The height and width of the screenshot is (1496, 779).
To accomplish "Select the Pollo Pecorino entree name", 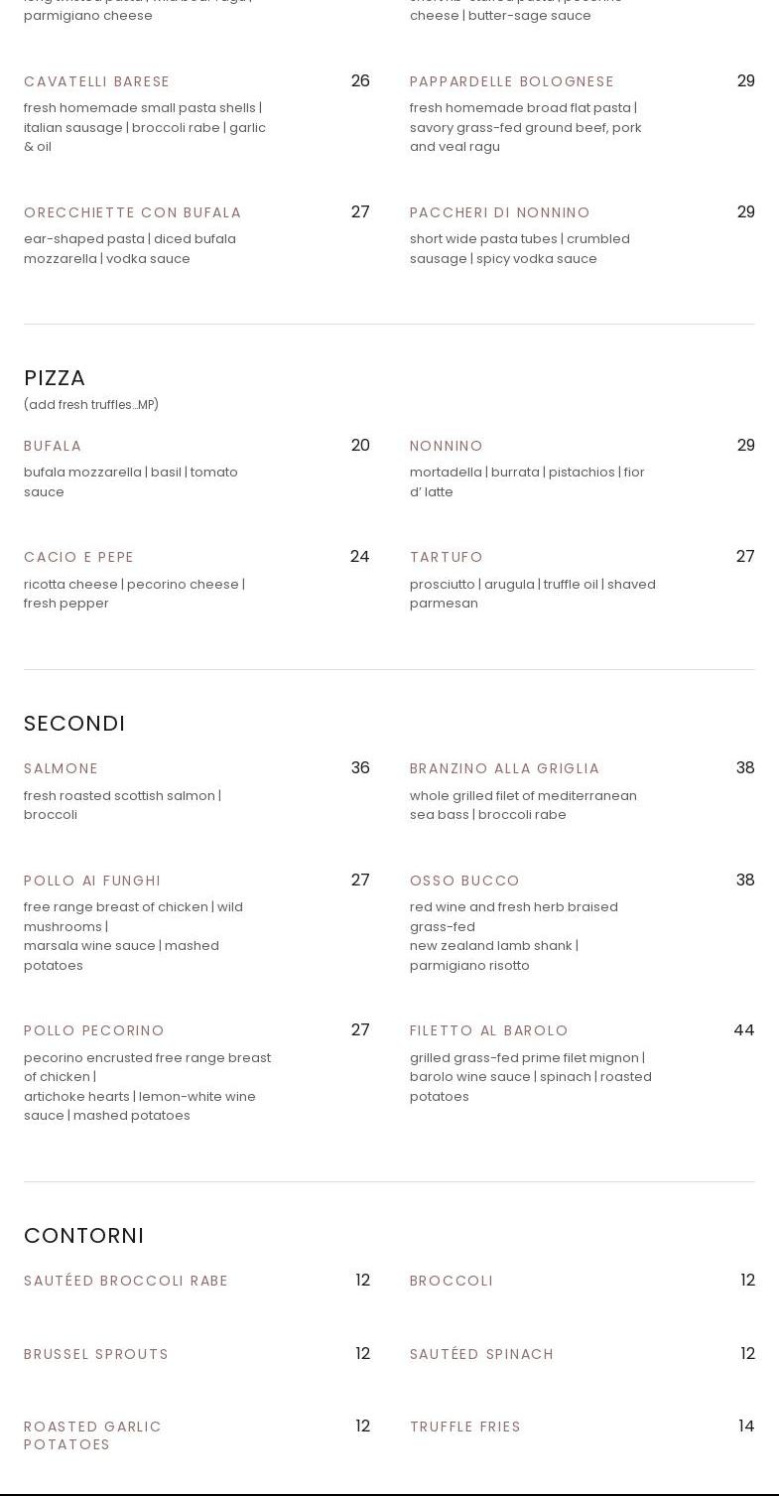I will [x=94, y=1030].
